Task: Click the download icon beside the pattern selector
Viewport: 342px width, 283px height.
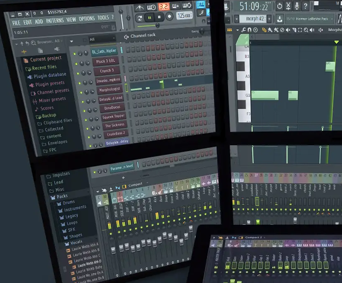Action: (279, 19)
